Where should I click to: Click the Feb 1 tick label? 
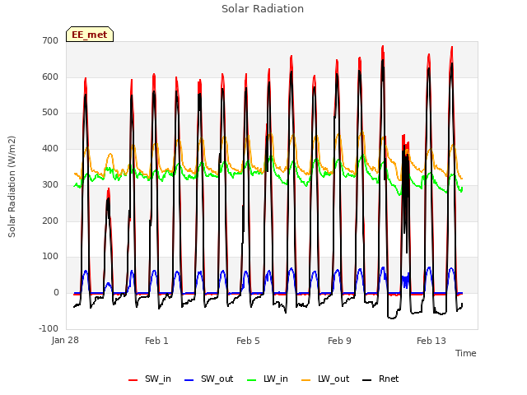(156, 341)
